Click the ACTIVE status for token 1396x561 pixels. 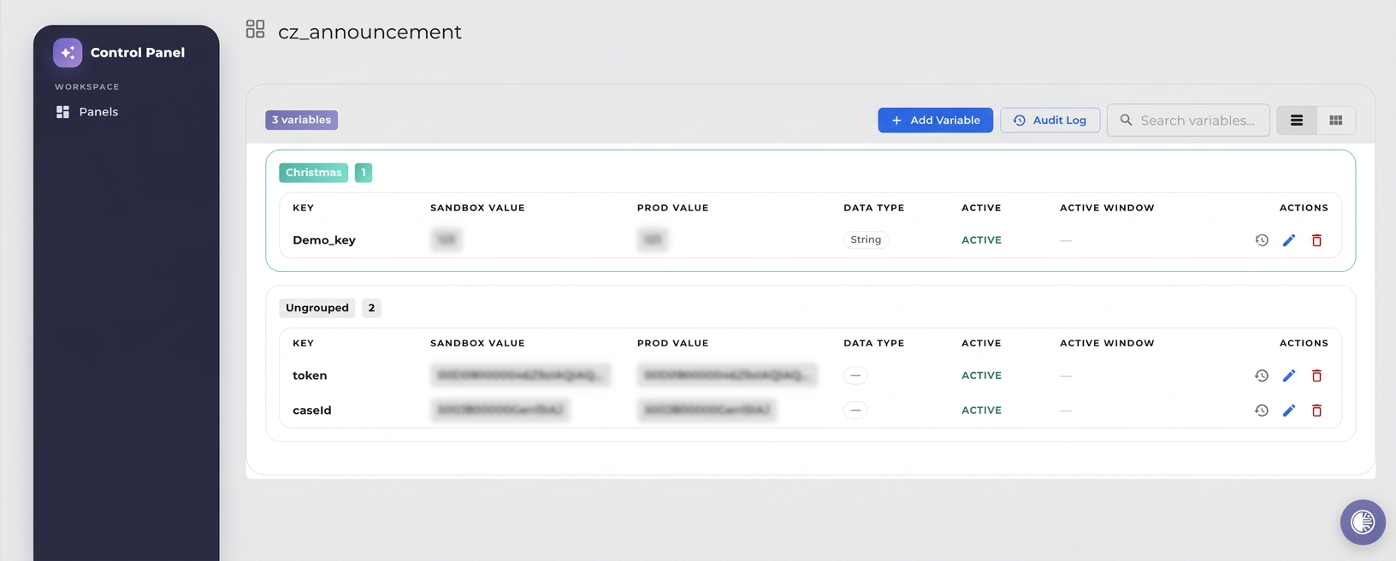(x=981, y=375)
